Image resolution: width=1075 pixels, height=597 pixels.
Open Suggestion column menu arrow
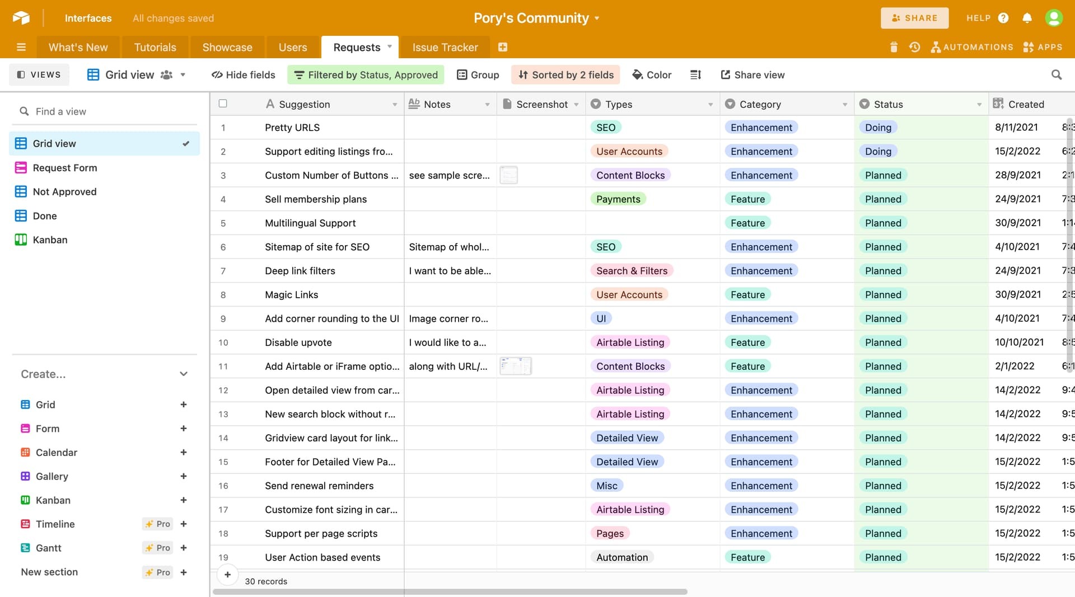[x=395, y=105]
